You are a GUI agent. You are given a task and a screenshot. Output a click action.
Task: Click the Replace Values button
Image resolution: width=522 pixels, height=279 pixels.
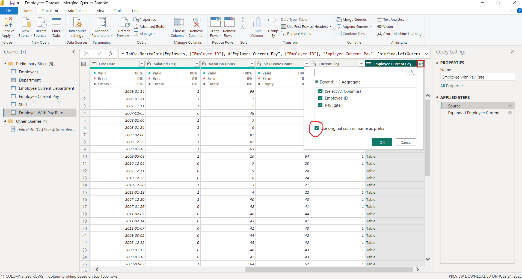[296, 34]
